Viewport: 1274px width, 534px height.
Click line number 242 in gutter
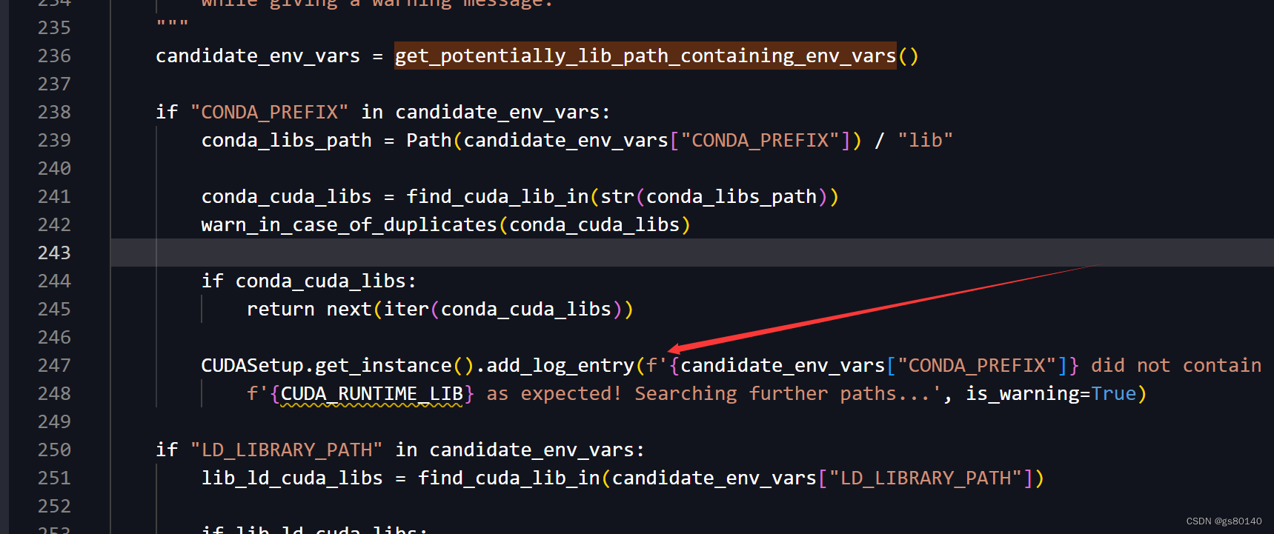(54, 225)
